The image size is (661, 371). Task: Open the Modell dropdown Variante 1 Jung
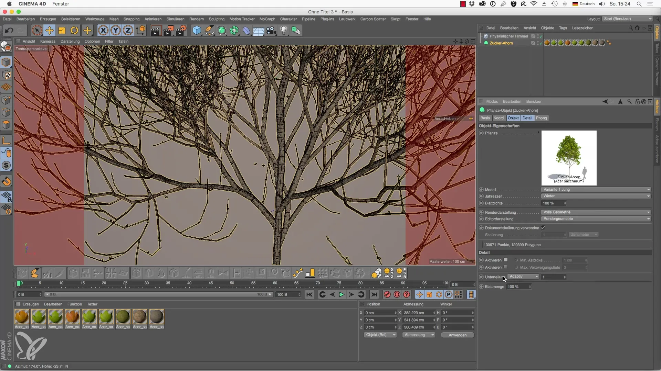pos(596,189)
